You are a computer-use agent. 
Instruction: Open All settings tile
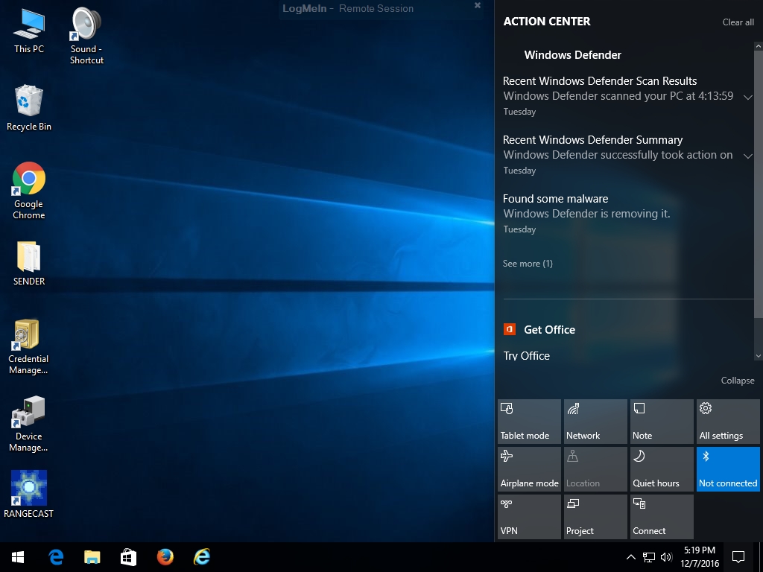pos(728,422)
